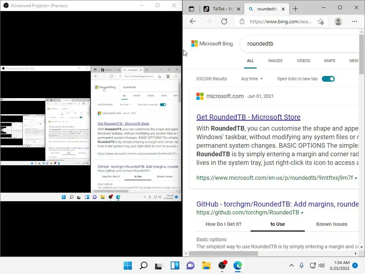Select the Known Issues tab
The image size is (365, 274).
tap(331, 224)
